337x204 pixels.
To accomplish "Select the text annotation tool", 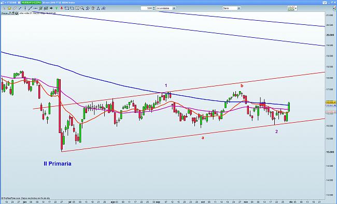I will coord(77,8).
